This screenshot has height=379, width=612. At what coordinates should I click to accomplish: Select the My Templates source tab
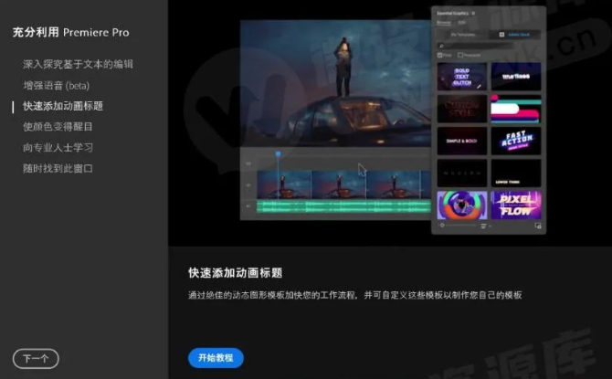tap(463, 35)
